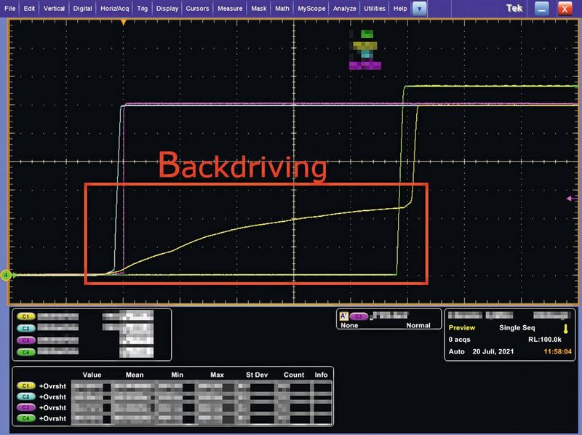Expand the menu bar dropdown arrow

pos(420,9)
